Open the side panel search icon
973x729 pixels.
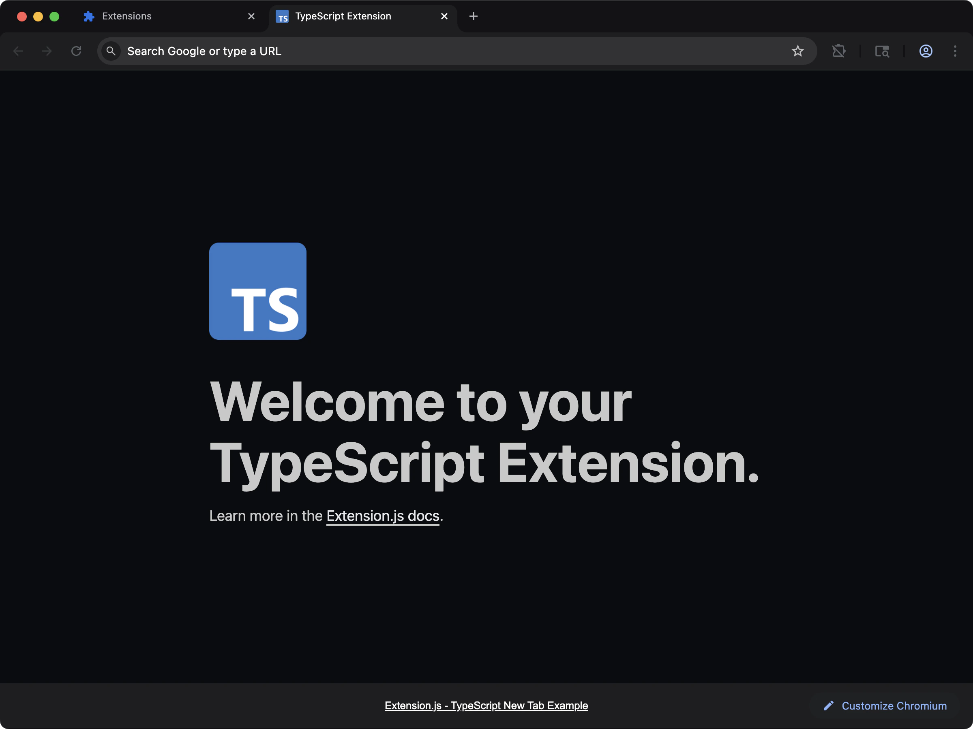pos(882,51)
